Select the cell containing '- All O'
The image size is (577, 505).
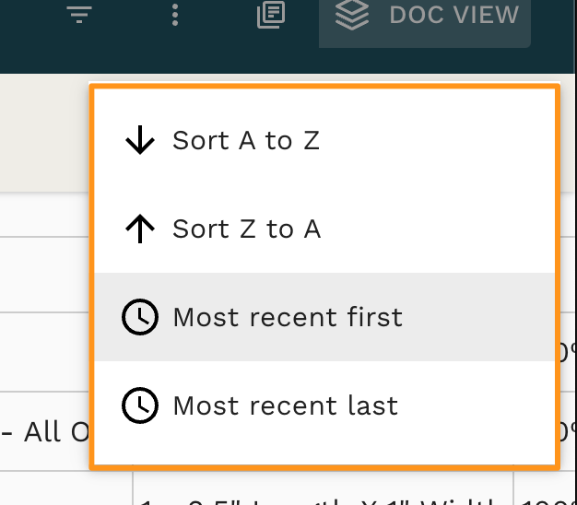pos(44,431)
